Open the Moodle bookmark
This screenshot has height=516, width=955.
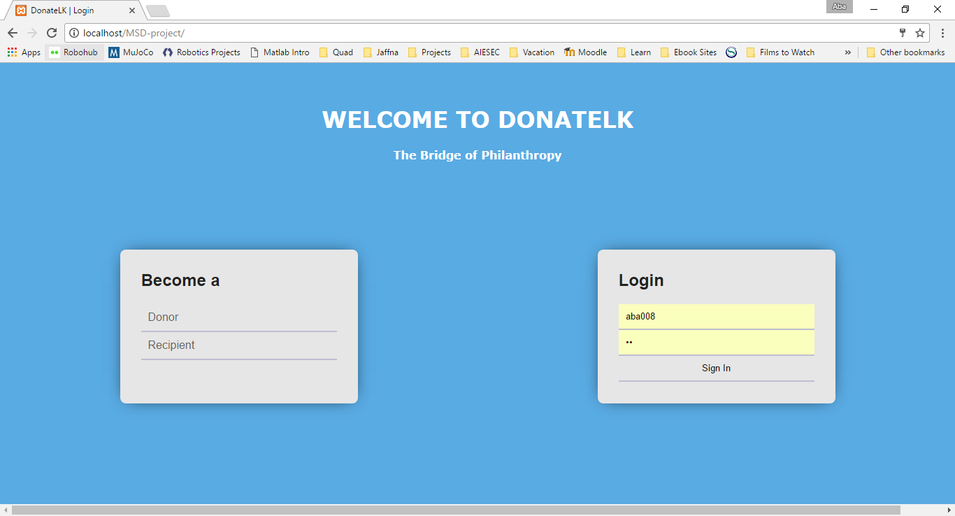(586, 52)
